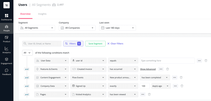The image size is (211, 101).
Task: Open the Segment All Segments dropdown
Action: point(37,28)
